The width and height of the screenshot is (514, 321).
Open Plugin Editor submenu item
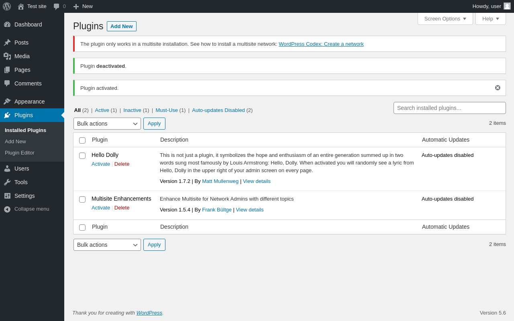[20, 153]
